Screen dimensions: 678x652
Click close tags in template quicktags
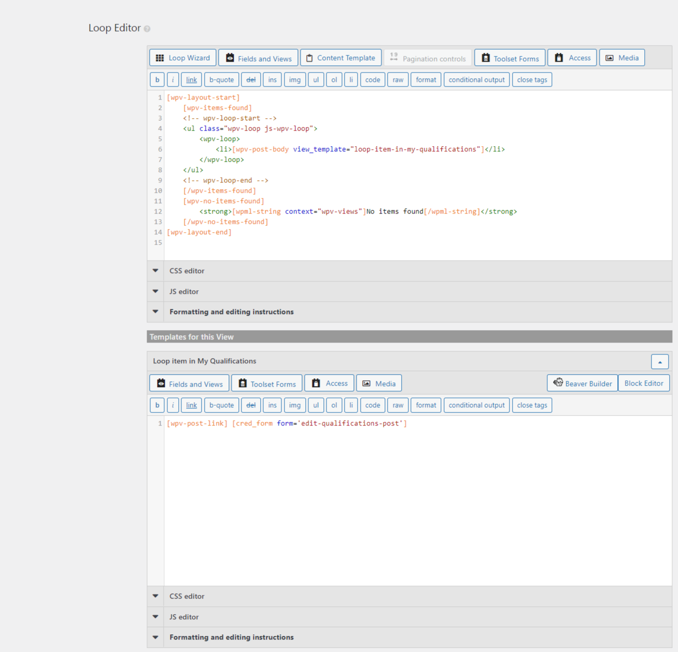tap(532, 405)
